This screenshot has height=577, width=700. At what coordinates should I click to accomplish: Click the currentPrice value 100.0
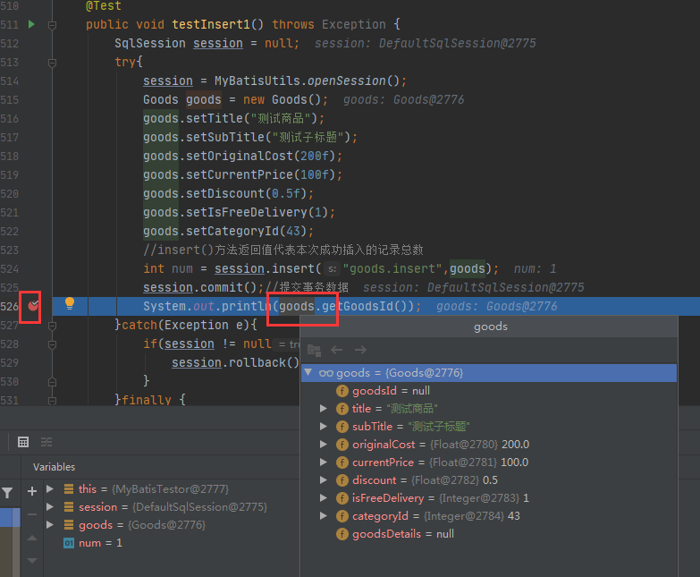514,462
